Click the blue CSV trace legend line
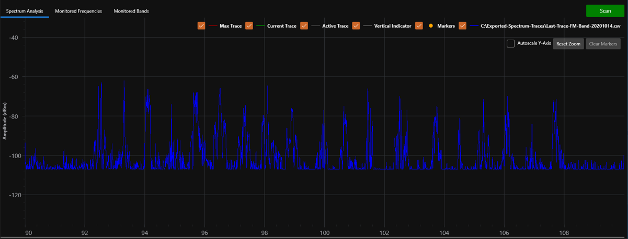628x239 pixels. 474,26
